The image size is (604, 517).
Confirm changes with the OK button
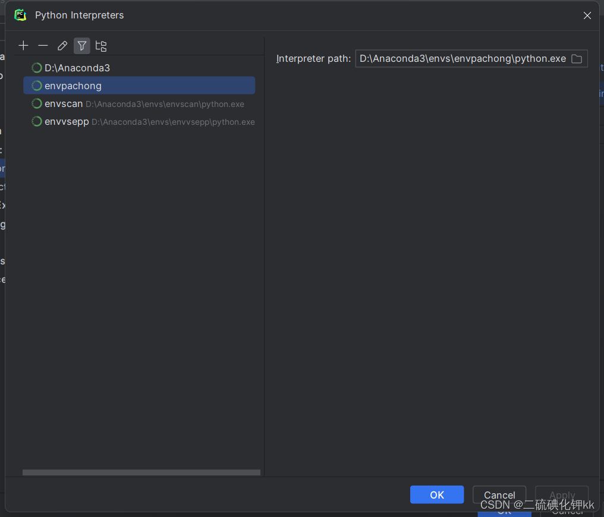point(436,494)
